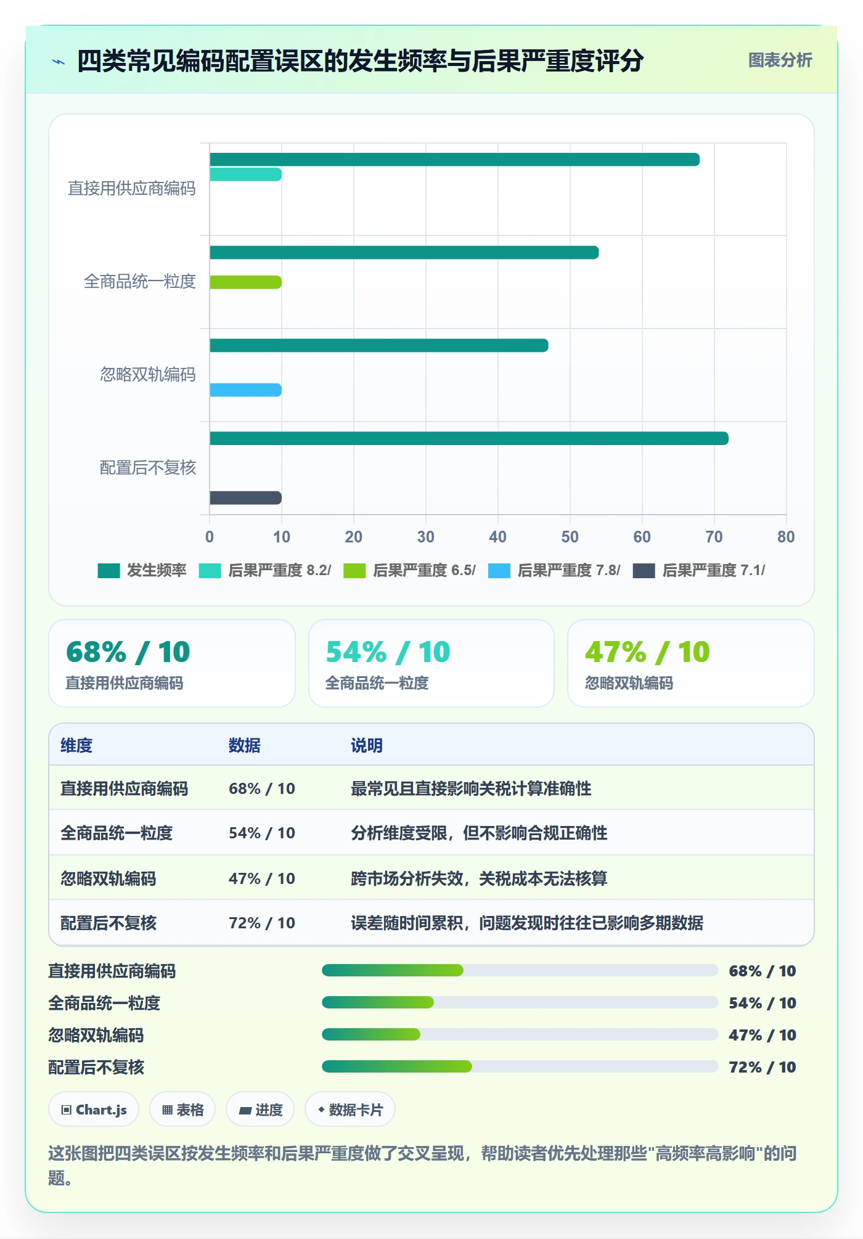863x1239 pixels.
Task: Click the 直接用供应商编码 frequency bar in chart
Action: click(454, 160)
